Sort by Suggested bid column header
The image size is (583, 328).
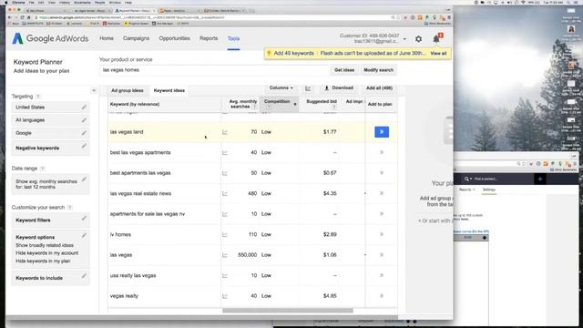tap(322, 104)
